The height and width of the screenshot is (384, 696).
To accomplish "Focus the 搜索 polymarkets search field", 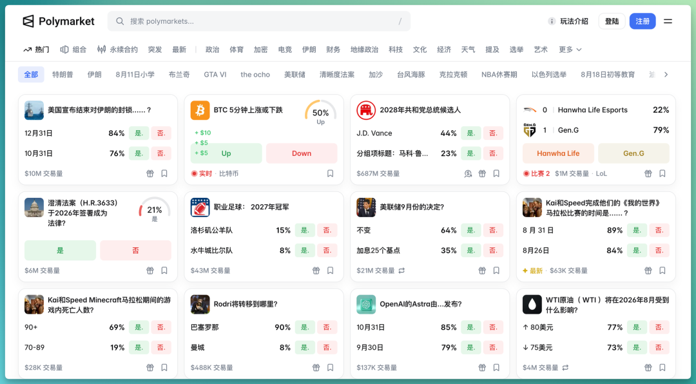I will [259, 21].
